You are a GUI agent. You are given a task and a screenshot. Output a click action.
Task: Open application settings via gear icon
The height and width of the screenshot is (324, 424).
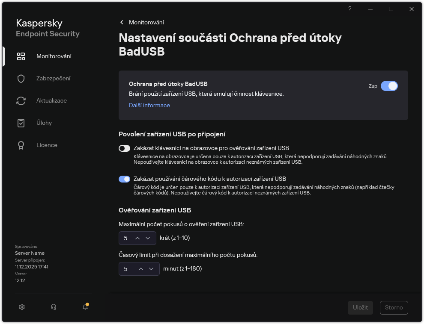[x=21, y=307]
